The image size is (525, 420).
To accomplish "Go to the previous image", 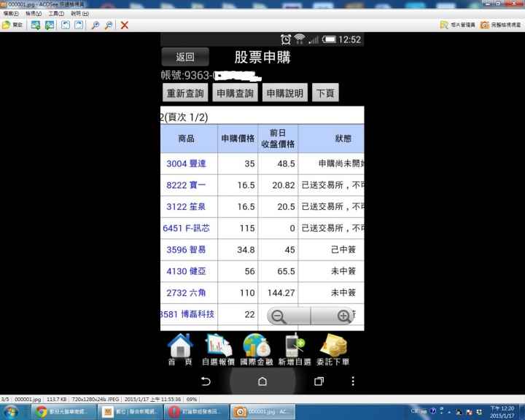I will pyautogui.click(x=36, y=25).
